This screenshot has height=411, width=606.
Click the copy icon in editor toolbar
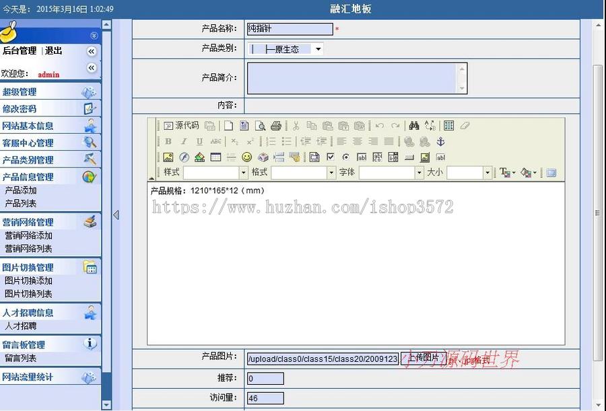(x=312, y=126)
